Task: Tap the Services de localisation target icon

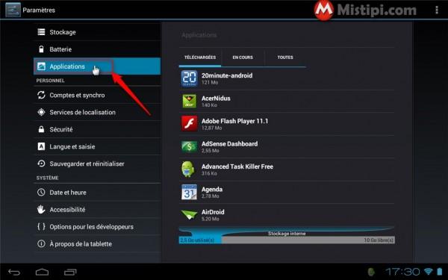Action: pos(41,112)
